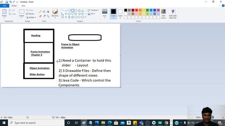
Task: Choose the Oval shape
Action: [x=69, y=10]
